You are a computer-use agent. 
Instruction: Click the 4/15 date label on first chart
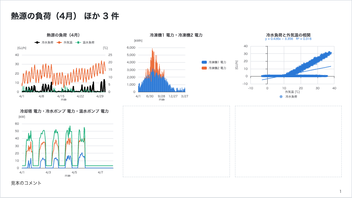(x=60, y=96)
